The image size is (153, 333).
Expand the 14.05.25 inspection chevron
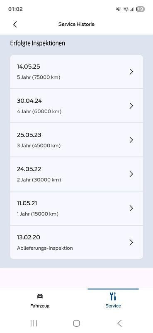click(131, 72)
